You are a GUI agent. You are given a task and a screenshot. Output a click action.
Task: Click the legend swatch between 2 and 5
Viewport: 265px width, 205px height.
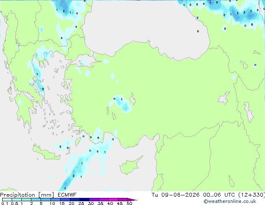(x=36, y=200)
